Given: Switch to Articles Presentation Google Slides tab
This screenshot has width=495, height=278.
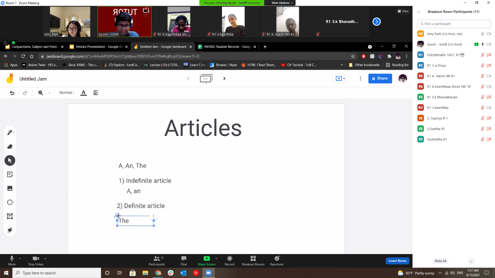Looking at the screenshot, I should pyautogui.click(x=98, y=47).
